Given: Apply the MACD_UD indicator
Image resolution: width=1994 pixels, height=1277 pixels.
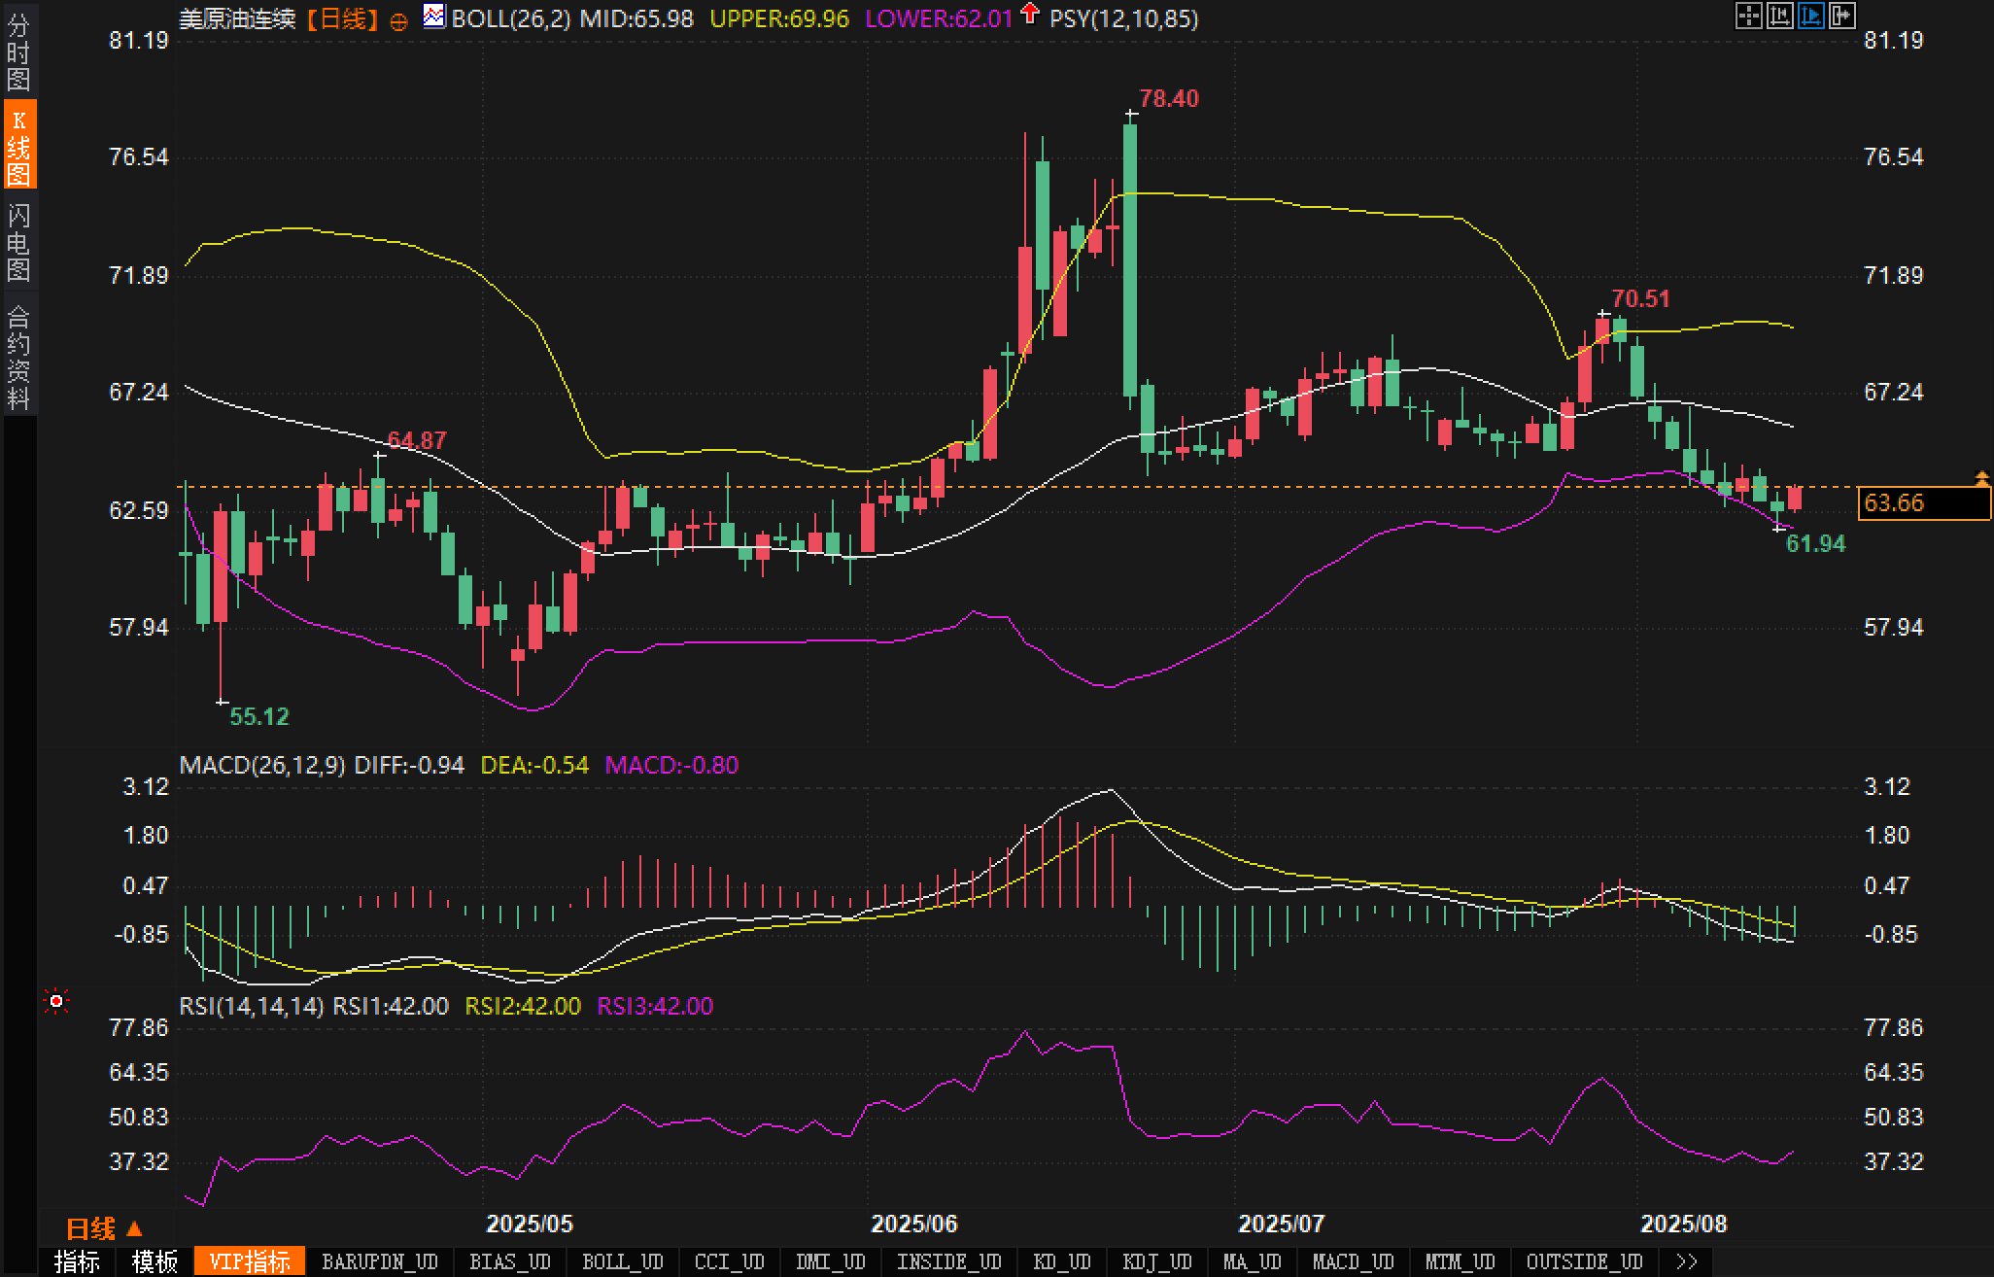Looking at the screenshot, I should click(1353, 1261).
